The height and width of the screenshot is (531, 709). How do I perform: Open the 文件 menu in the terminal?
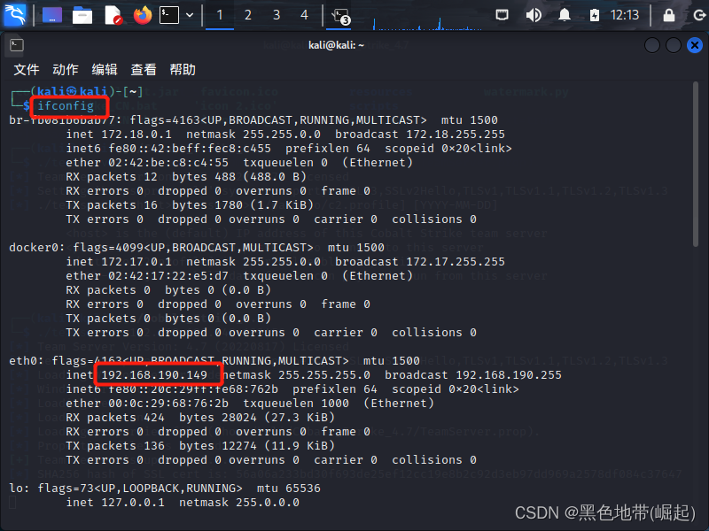[26, 69]
